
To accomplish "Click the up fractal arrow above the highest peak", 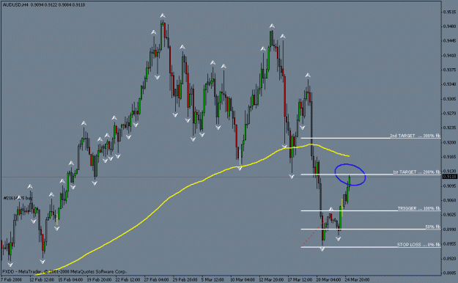I will pyautogui.click(x=163, y=15).
